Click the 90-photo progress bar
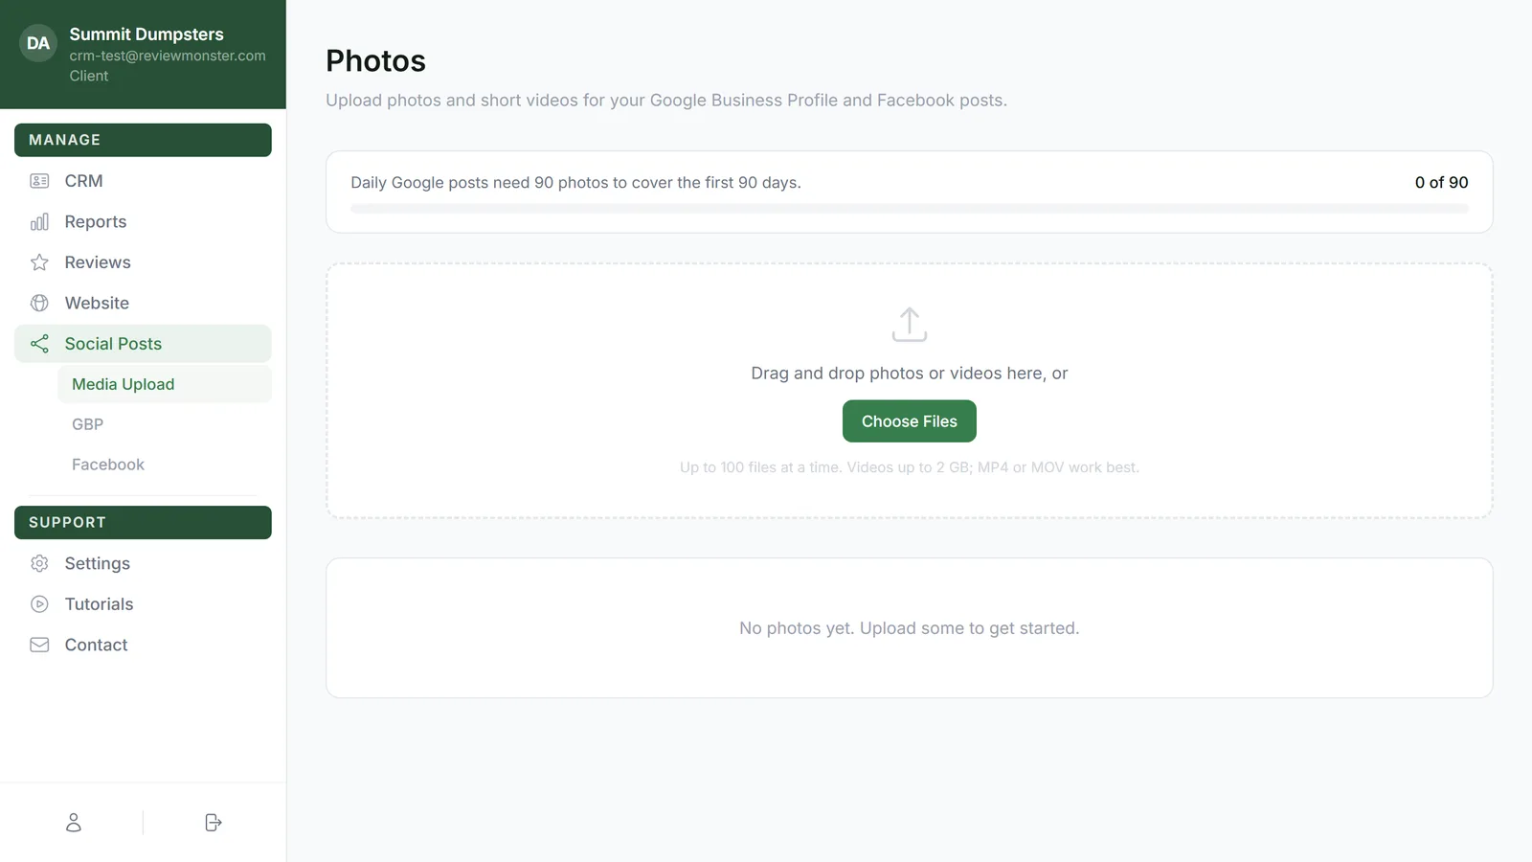Image resolution: width=1532 pixels, height=862 pixels. (910, 209)
